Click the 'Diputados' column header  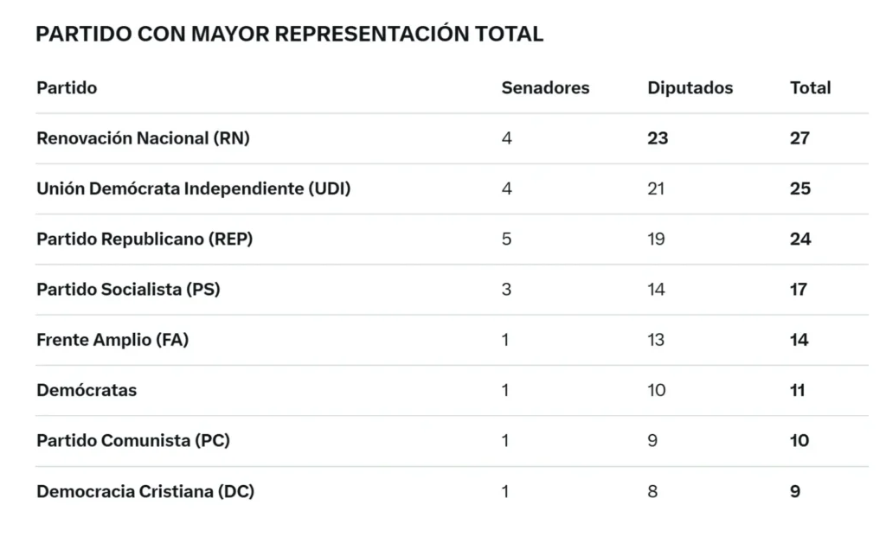tap(690, 88)
